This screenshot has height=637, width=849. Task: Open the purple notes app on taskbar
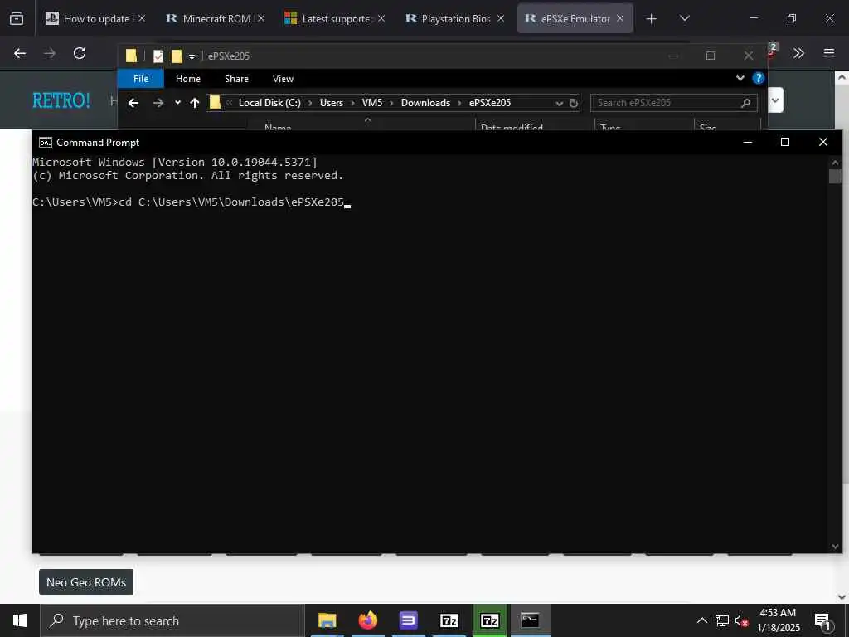click(x=408, y=620)
